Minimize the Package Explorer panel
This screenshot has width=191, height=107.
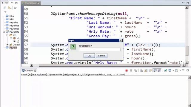pyautogui.click(x=12, y=2)
